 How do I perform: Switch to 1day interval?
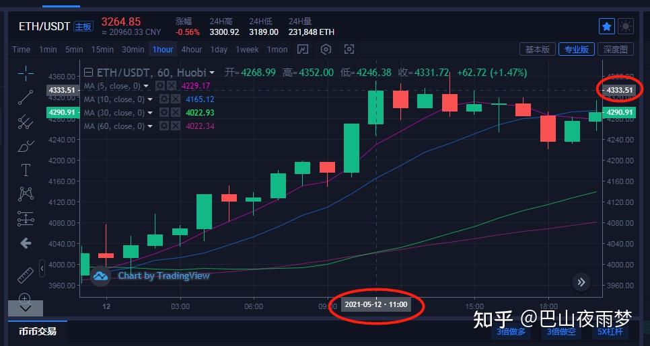[x=219, y=50]
